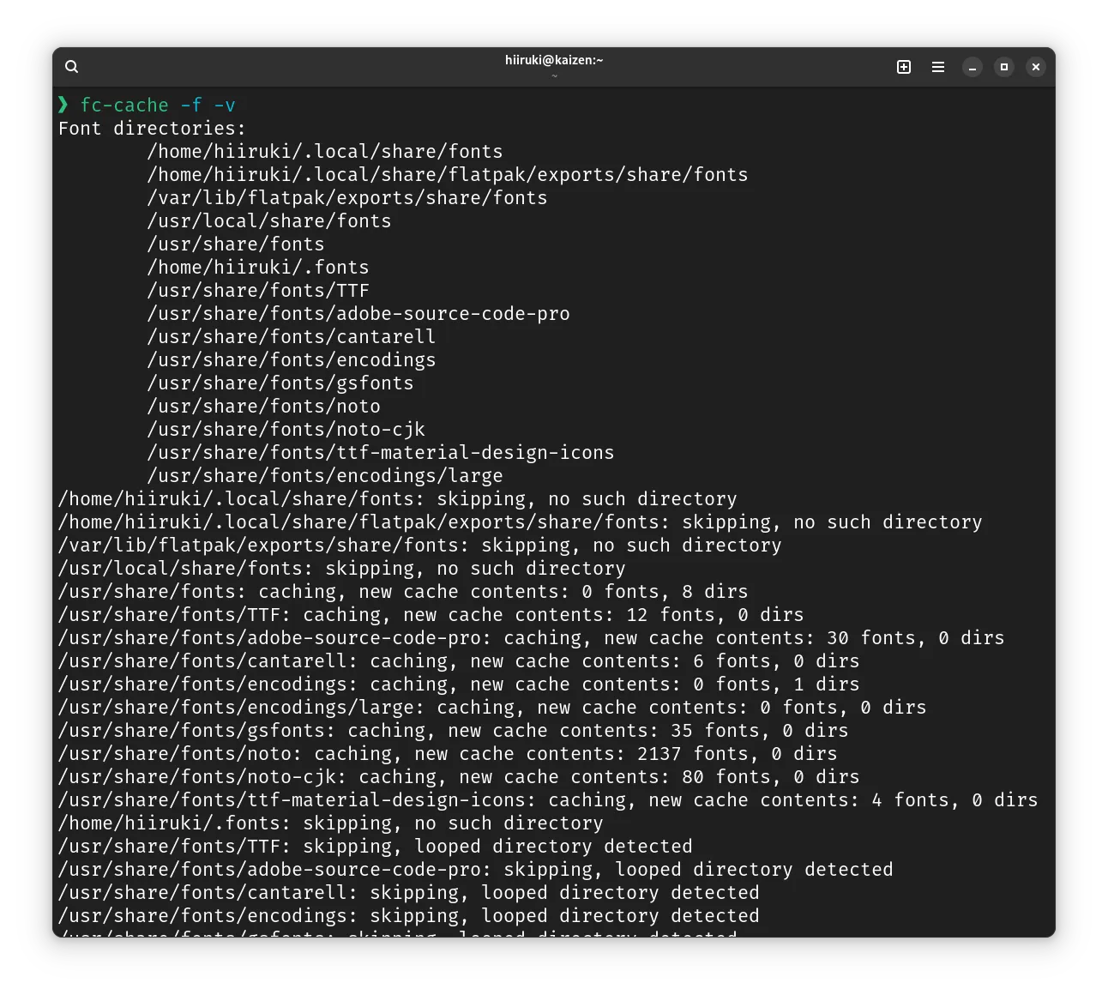Viewport: 1108px width, 995px height.
Task: Open a new tab with plus icon
Action: (x=904, y=67)
